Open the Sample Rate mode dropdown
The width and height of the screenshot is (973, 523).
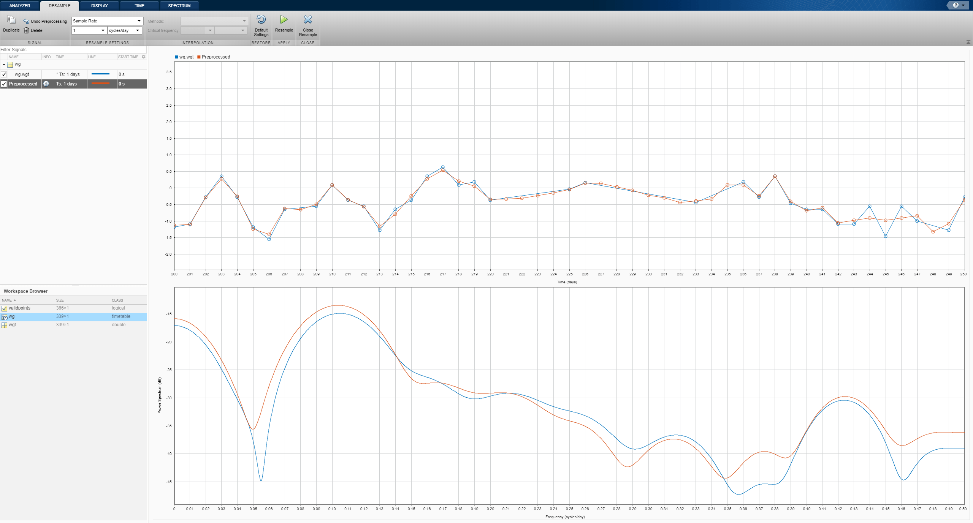pyautogui.click(x=139, y=21)
